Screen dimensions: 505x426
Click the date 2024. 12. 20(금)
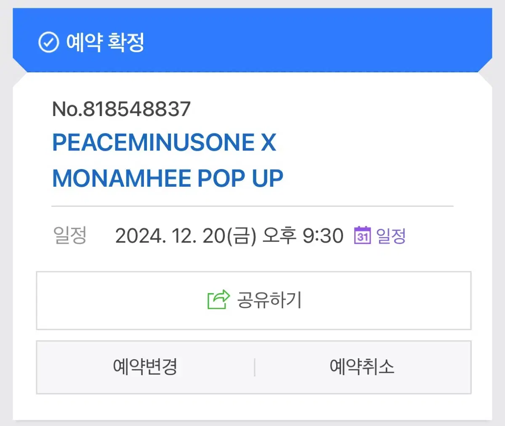[186, 236]
